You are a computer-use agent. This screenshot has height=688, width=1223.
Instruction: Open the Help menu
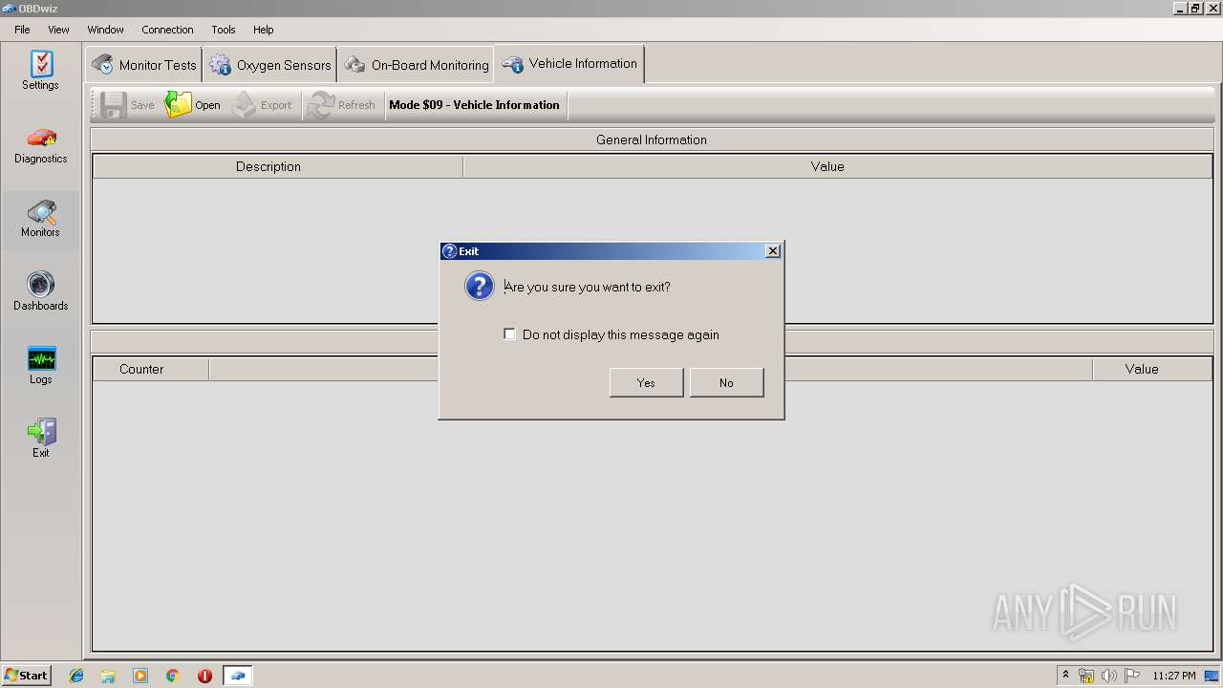click(x=264, y=30)
